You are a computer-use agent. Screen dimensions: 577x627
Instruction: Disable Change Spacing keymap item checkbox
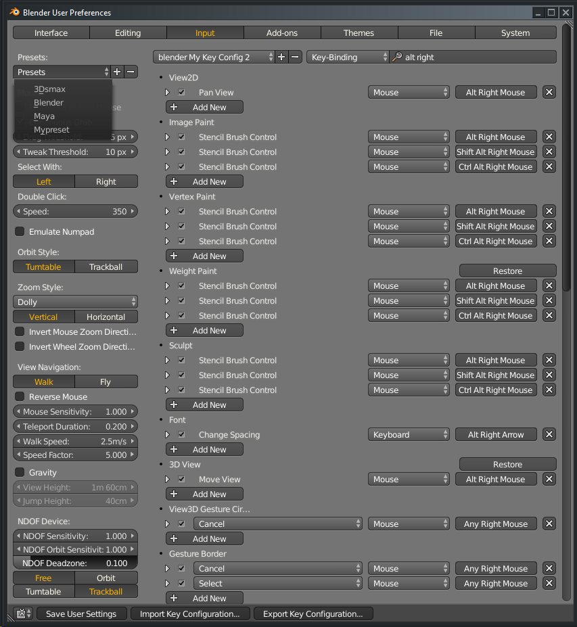181,435
